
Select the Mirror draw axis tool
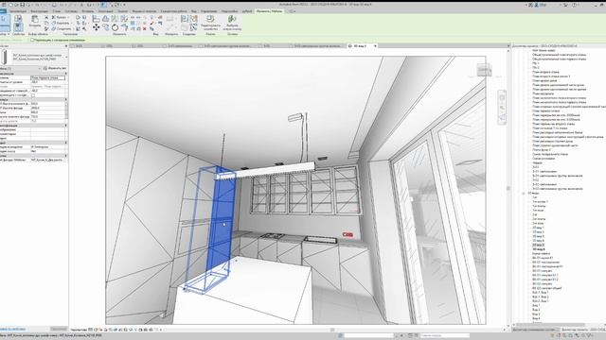pyautogui.click(x=124, y=18)
